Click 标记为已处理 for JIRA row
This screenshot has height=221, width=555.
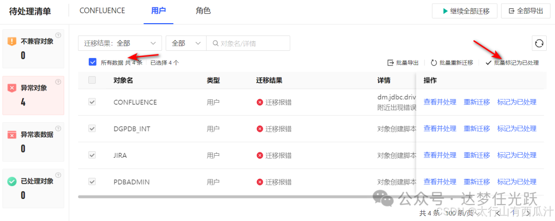(517, 156)
